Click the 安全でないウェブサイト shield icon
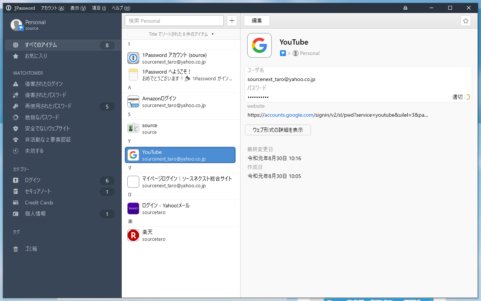The image size is (481, 301). 16,129
